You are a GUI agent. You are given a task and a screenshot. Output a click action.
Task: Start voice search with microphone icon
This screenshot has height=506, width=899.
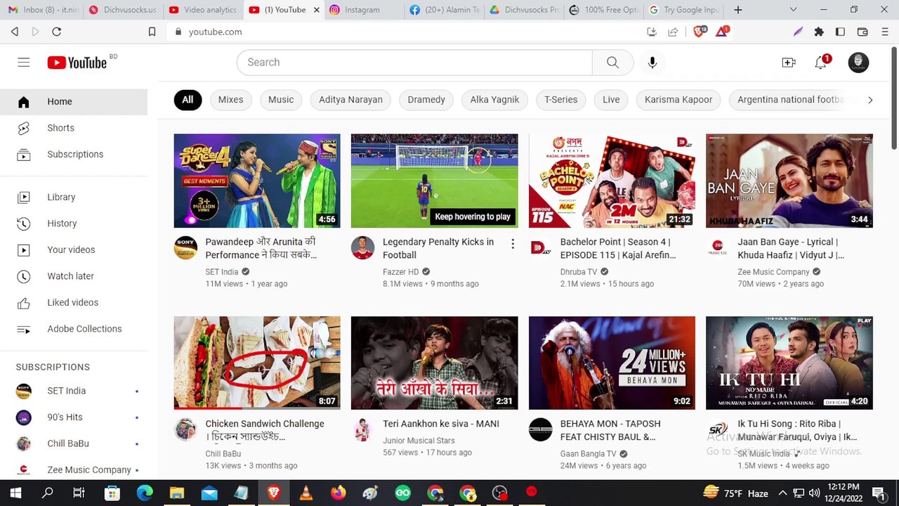652,63
